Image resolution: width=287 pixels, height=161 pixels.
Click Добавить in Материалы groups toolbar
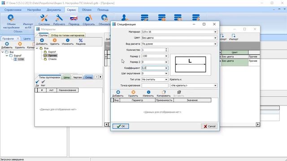coord(42,42)
